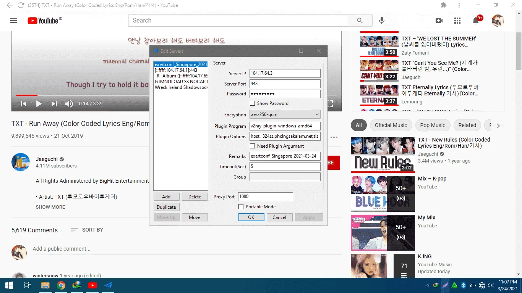Image resolution: width=522 pixels, height=293 pixels.
Task: Click the Password field
Action: pyautogui.click(x=285, y=94)
